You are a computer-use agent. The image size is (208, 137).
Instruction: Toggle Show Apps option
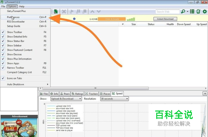point(25,63)
